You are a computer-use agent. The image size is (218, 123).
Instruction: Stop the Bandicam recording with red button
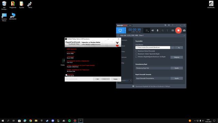pyautogui.click(x=178, y=30)
